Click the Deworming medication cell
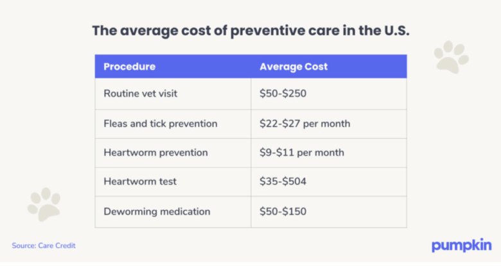 click(157, 212)
